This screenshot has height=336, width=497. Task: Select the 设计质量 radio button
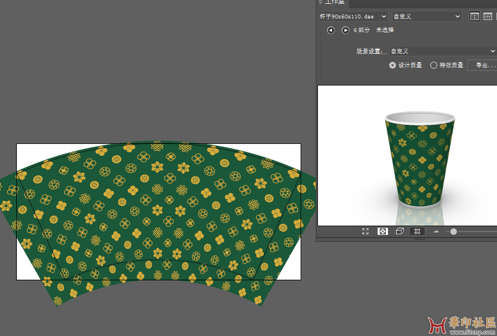click(392, 65)
